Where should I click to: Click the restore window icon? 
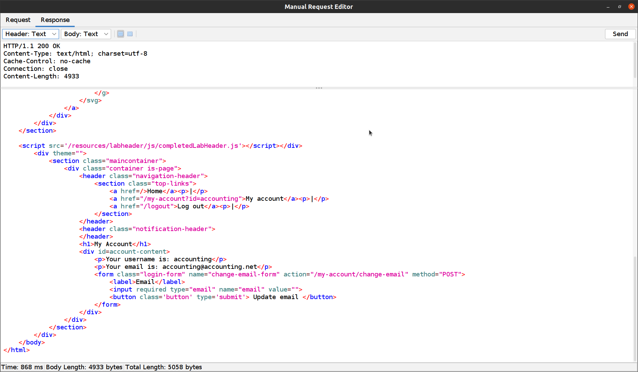pyautogui.click(x=619, y=7)
